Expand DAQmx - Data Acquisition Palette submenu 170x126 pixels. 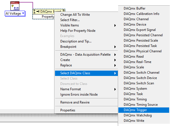(x=86, y=55)
